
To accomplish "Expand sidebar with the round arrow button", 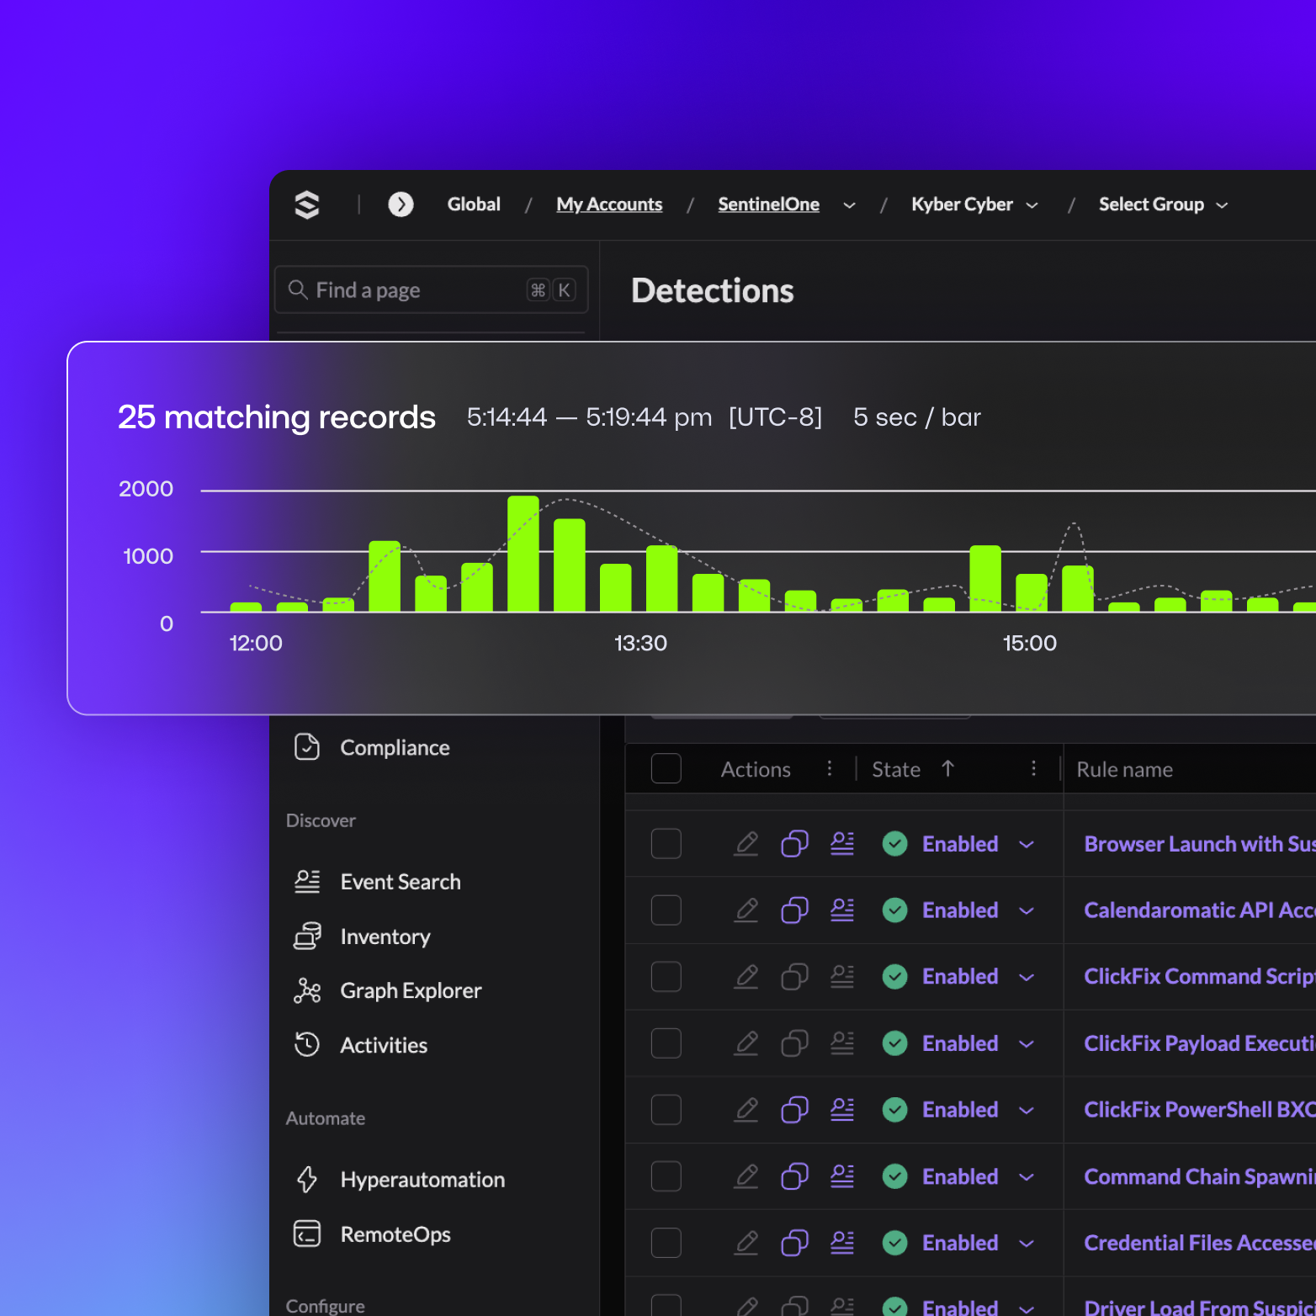I will [x=401, y=204].
